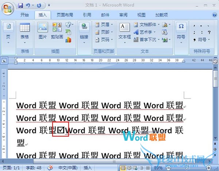Image resolution: width=219 pixels, height=171 pixels.
Task: Click the horizontal scrollbar thumb
Action: click(114, 161)
